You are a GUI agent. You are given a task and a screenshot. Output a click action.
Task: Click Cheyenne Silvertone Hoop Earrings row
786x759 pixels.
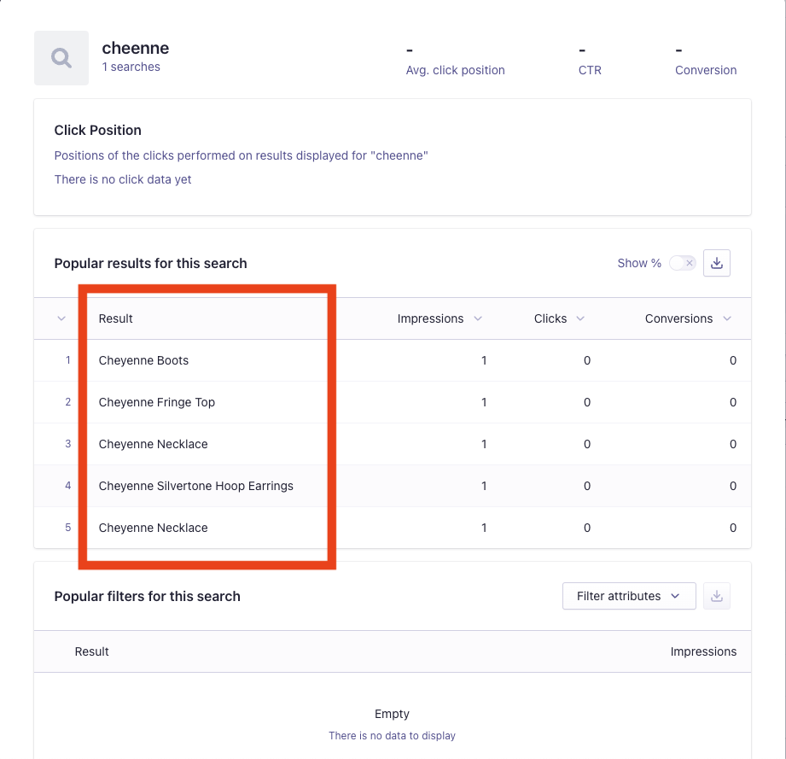point(393,486)
